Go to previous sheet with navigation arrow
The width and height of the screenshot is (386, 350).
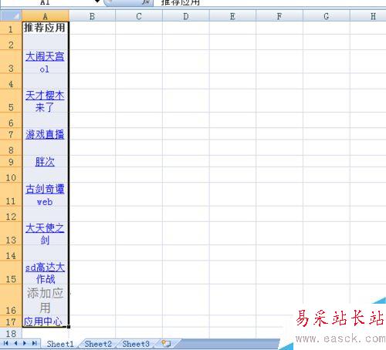(15, 343)
